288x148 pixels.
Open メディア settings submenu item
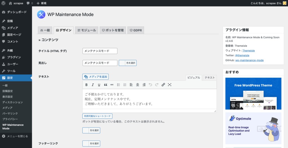tap(7, 108)
